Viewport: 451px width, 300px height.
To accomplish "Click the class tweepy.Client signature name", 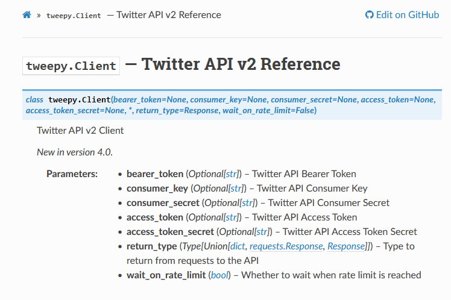I will (80, 100).
